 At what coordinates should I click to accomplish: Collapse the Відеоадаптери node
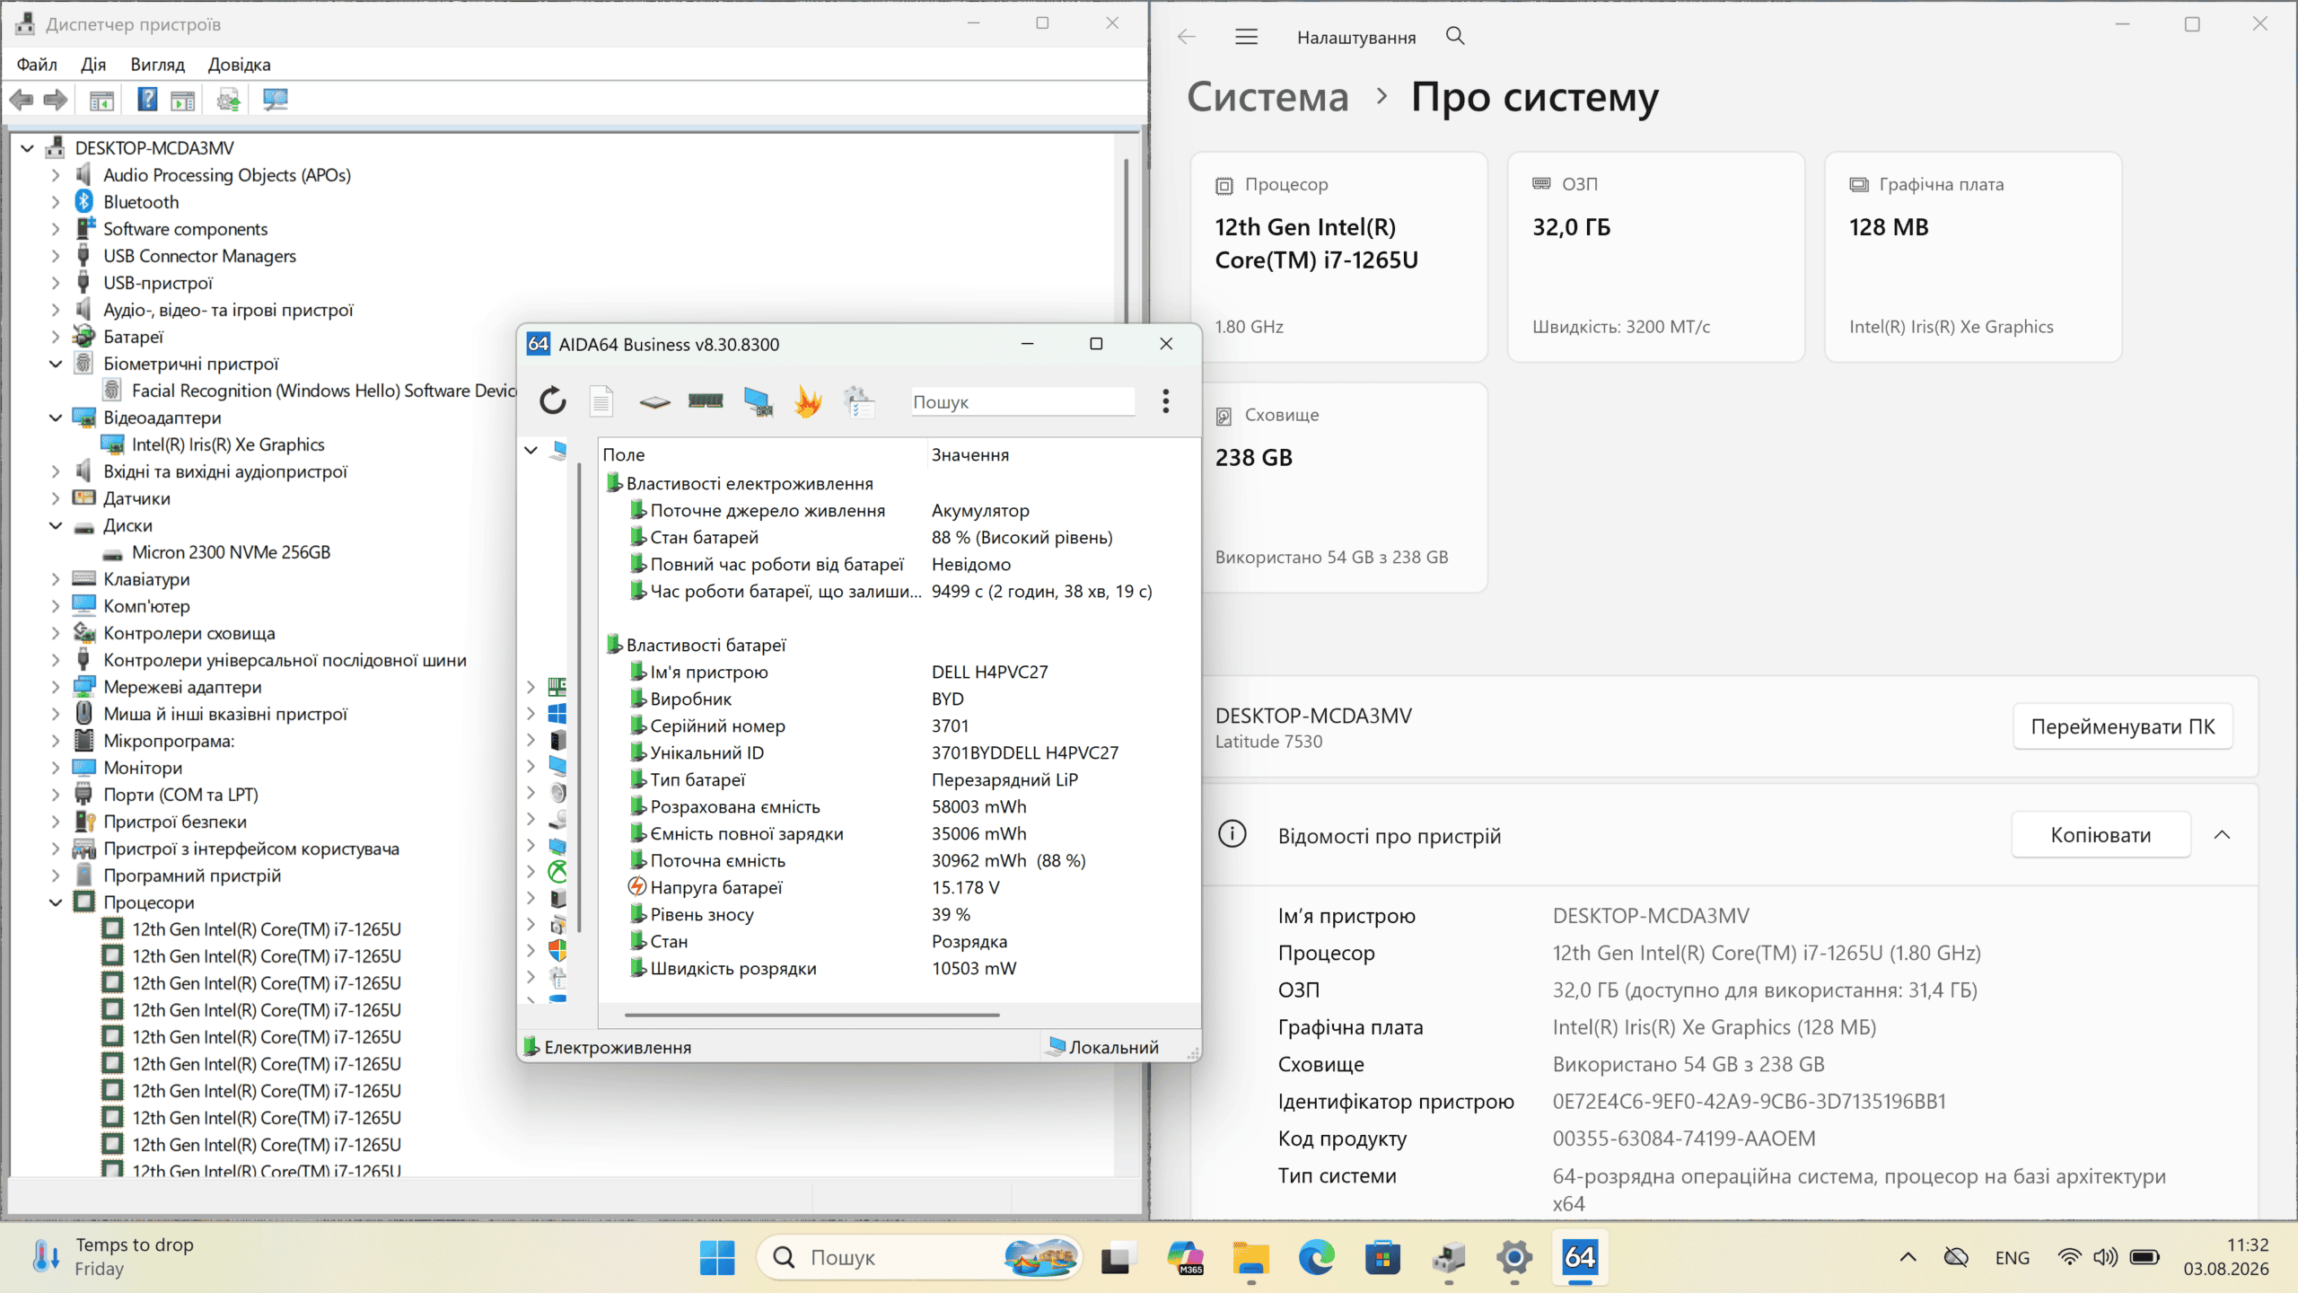(56, 418)
